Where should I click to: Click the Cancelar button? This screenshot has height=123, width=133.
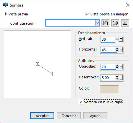pyautogui.click(x=69, y=116)
